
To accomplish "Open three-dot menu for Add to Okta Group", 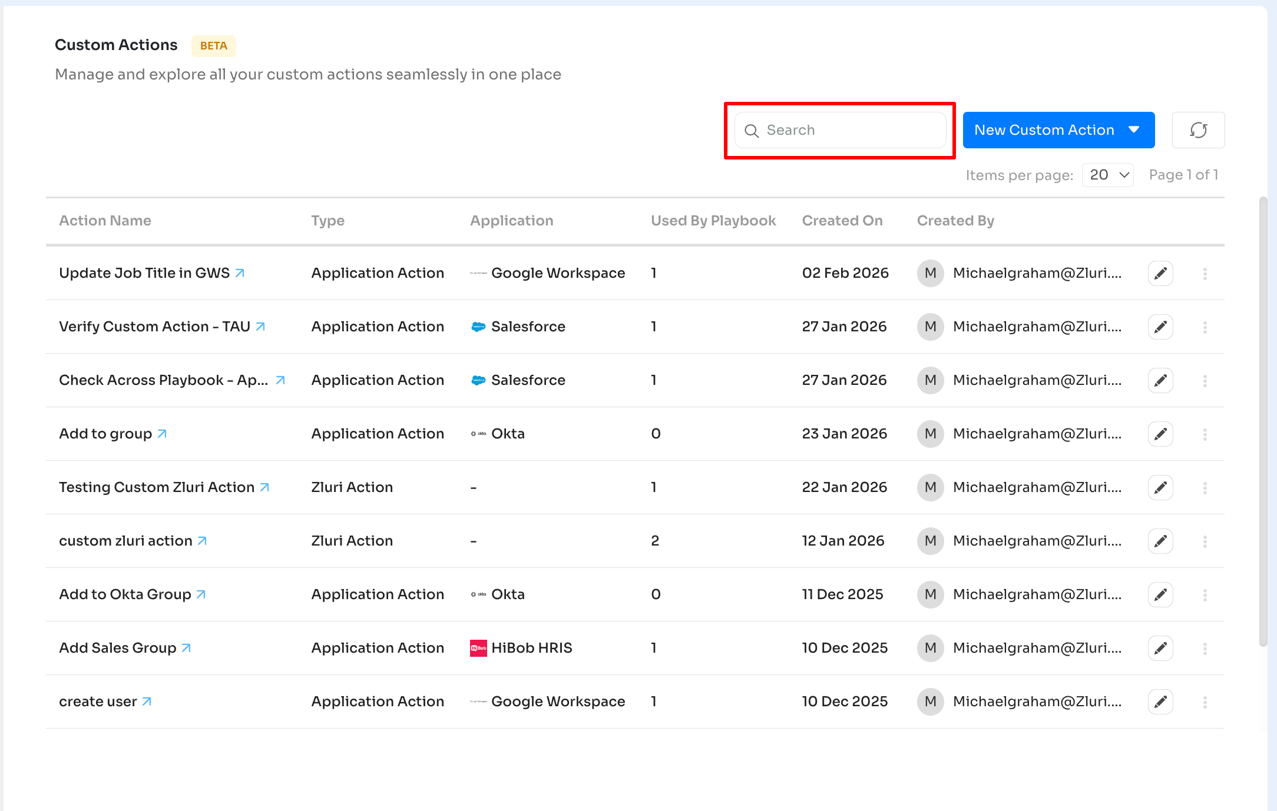I will coord(1205,595).
